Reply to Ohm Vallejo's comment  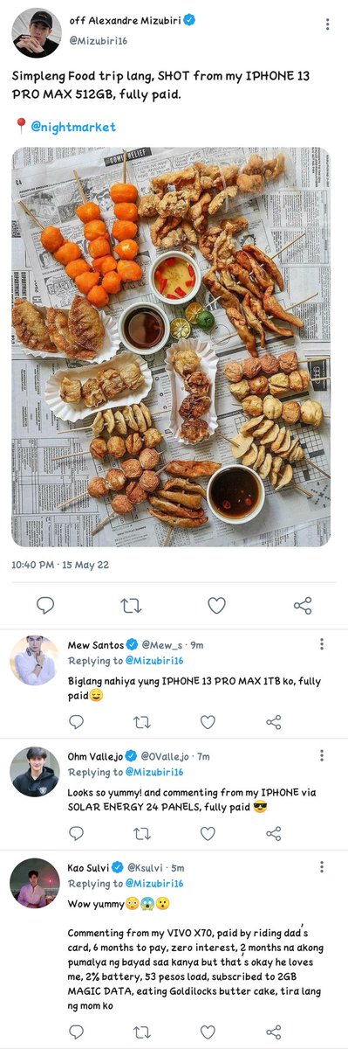pyautogui.click(x=77, y=833)
